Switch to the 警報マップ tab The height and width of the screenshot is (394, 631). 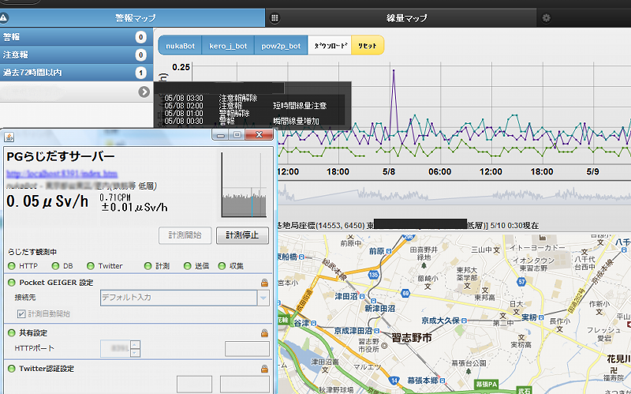(x=133, y=17)
